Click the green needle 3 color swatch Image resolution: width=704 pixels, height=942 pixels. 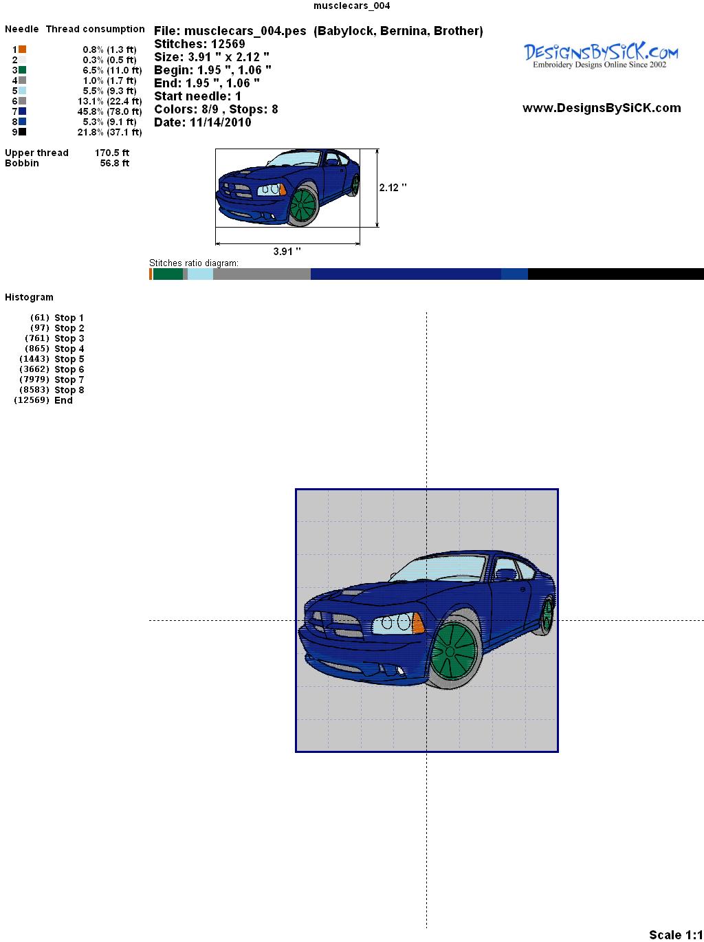coord(23,70)
